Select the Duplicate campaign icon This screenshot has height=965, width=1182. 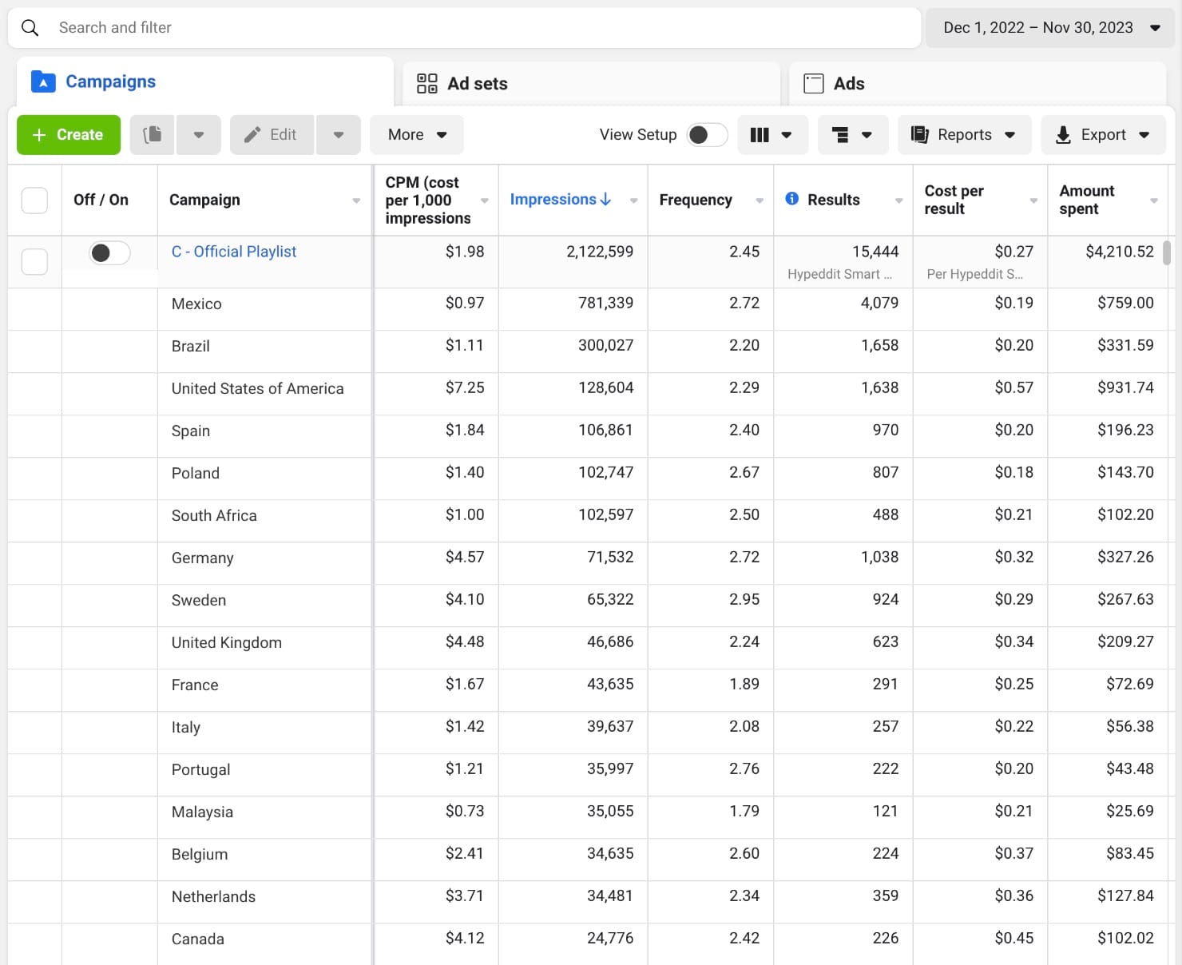(x=152, y=134)
